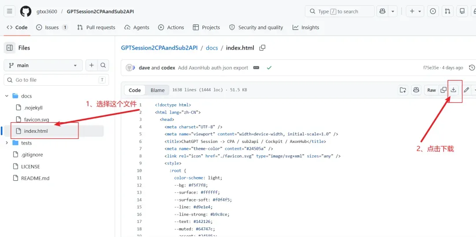Select the tests folder in tree
Image resolution: width=476 pixels, height=237 pixels.
pos(26,143)
